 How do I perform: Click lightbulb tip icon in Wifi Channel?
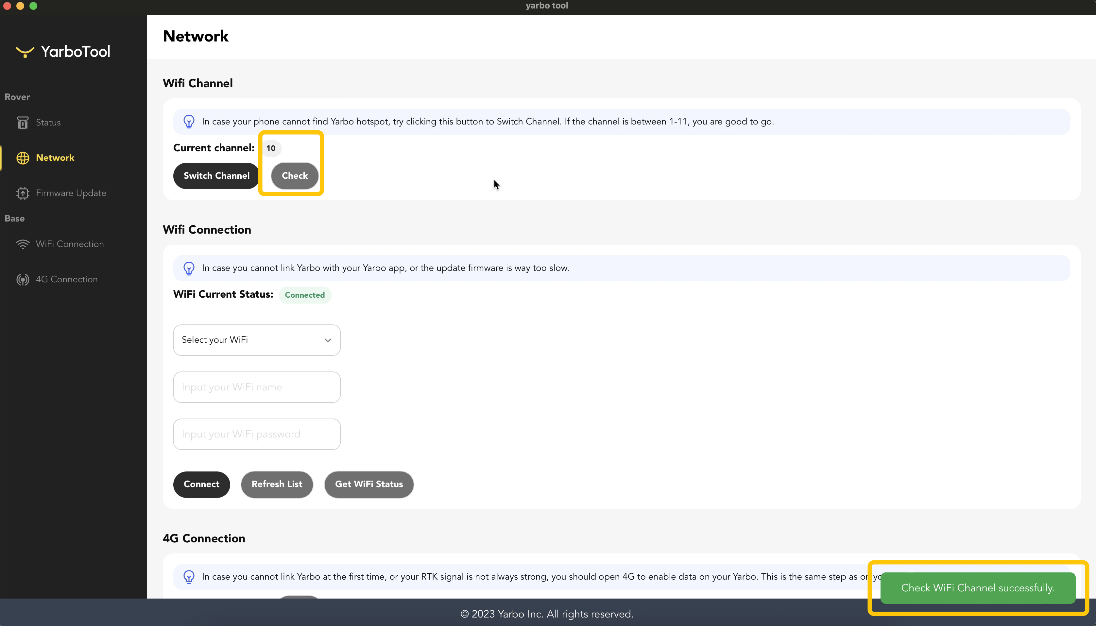(189, 122)
